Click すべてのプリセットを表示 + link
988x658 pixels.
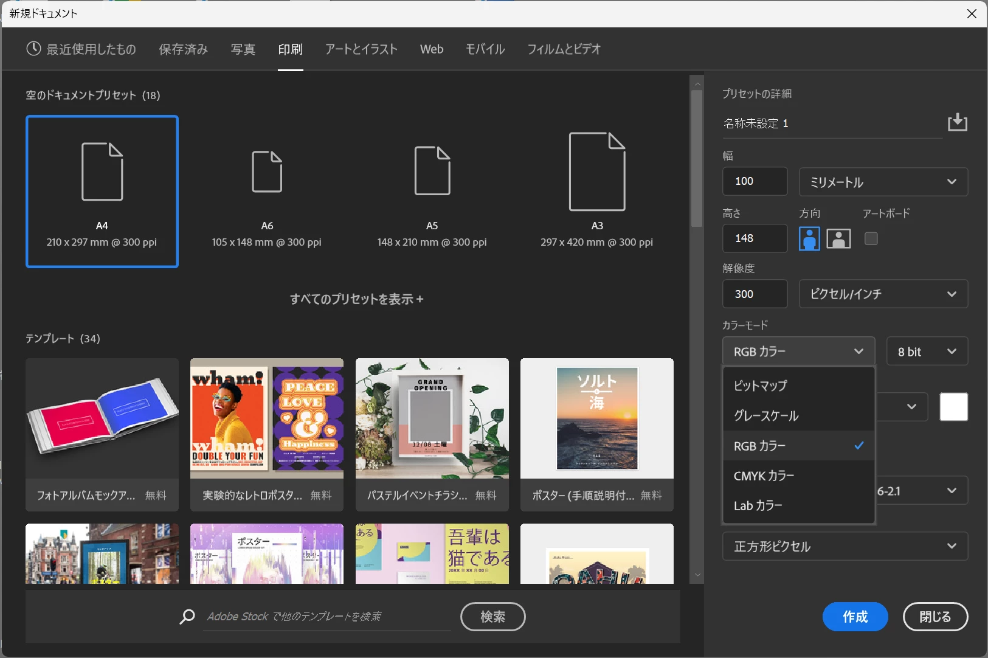(x=356, y=299)
